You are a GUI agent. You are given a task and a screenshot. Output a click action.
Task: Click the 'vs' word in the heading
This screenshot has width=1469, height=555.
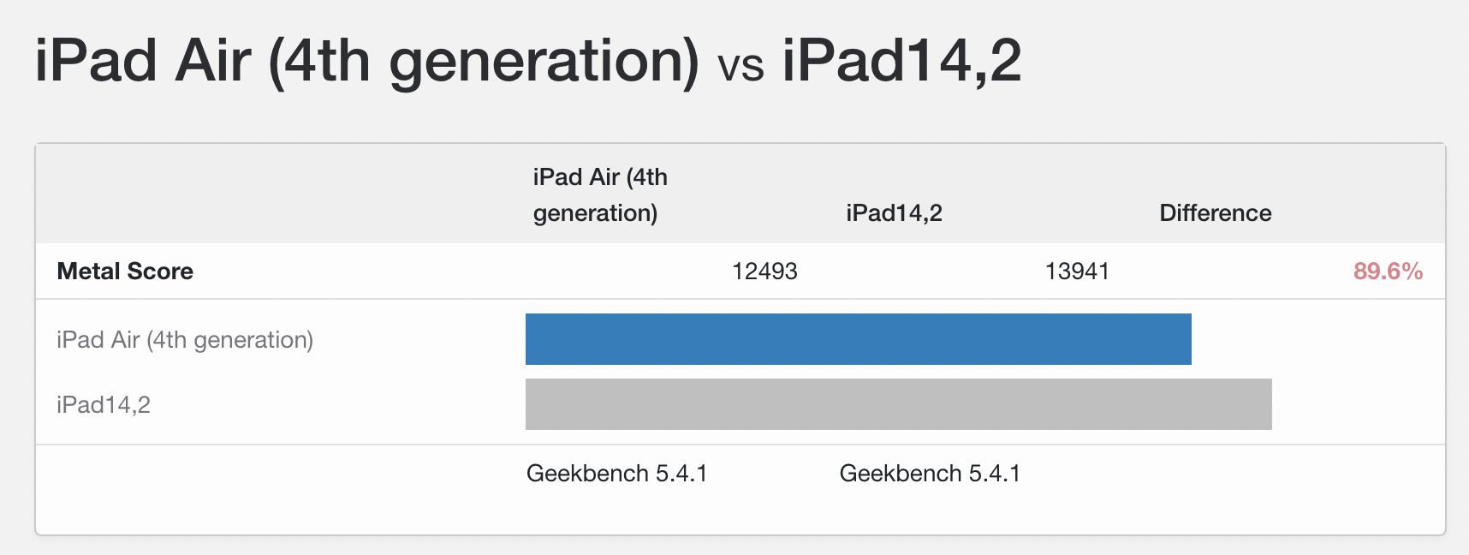coord(740,65)
